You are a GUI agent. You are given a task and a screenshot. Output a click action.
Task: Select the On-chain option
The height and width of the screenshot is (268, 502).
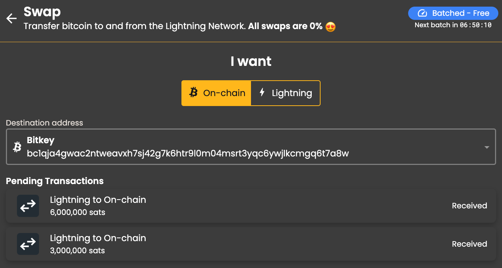pyautogui.click(x=216, y=93)
